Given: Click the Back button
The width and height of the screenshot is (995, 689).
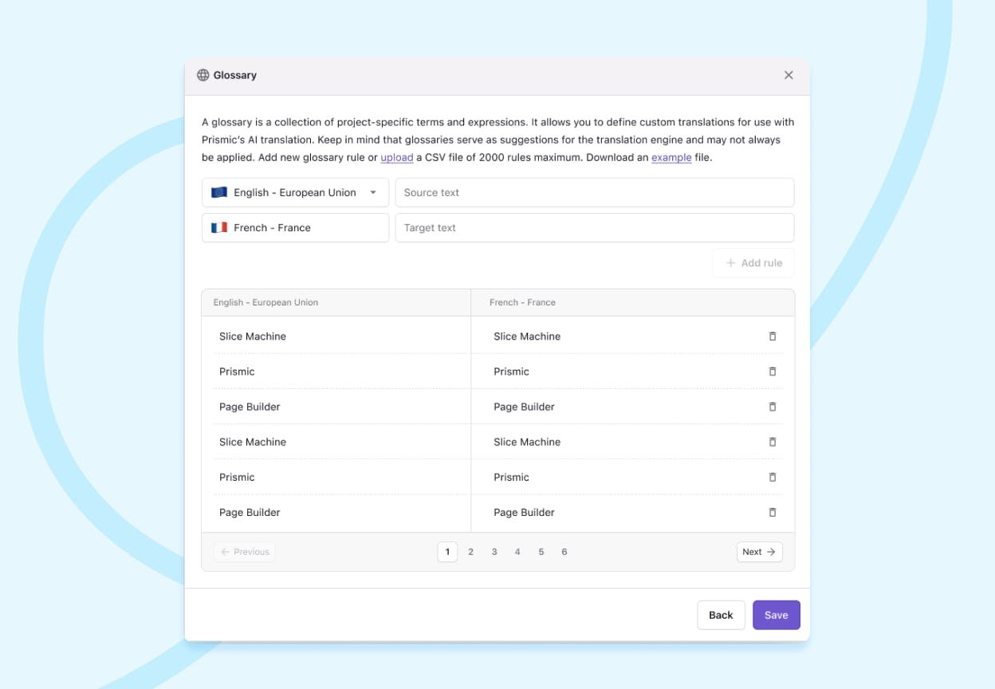Looking at the screenshot, I should 721,615.
